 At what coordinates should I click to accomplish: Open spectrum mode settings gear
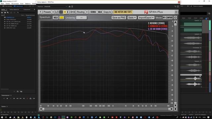175,18
